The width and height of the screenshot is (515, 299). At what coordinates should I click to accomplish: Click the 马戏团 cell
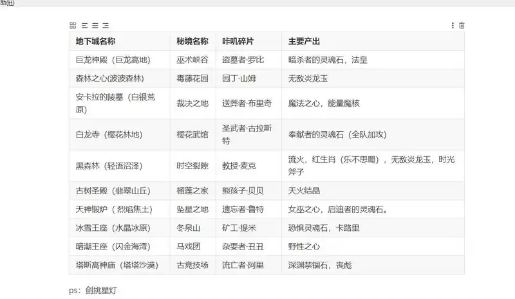coord(192,246)
